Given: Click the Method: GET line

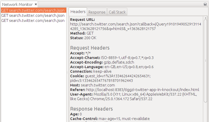Looking at the screenshot, I should [82, 33].
